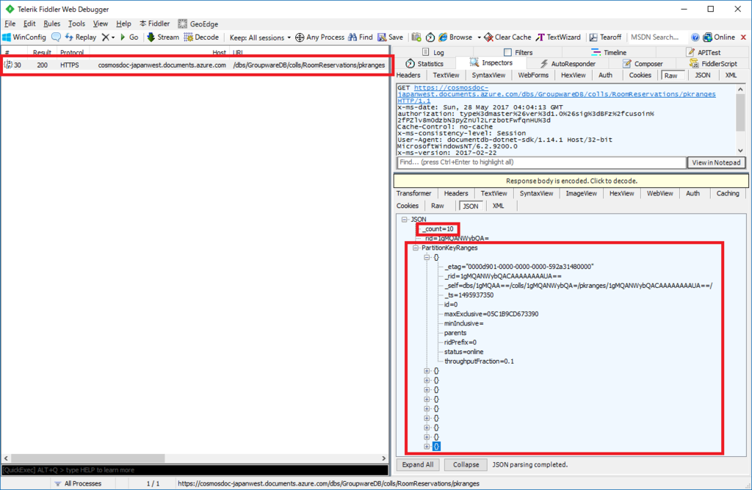
Task: Click View in Notepad button
Action: (716, 162)
